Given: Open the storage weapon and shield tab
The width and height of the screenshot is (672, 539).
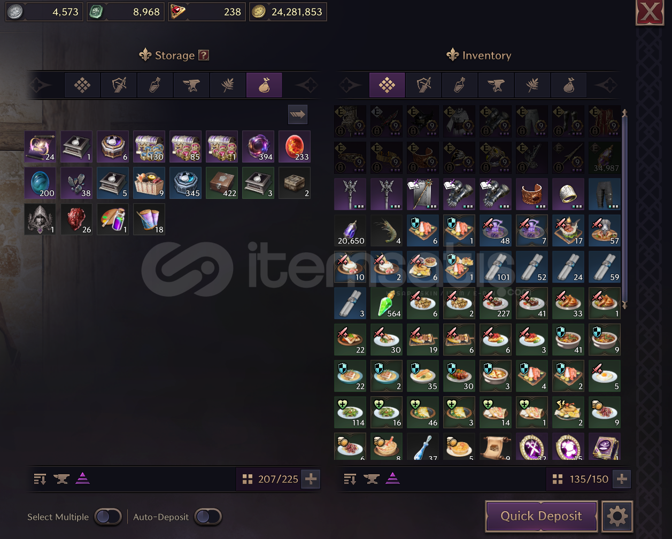Looking at the screenshot, I should pyautogui.click(x=119, y=85).
